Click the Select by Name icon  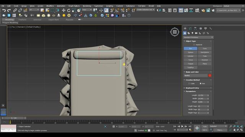(x=47, y=10)
